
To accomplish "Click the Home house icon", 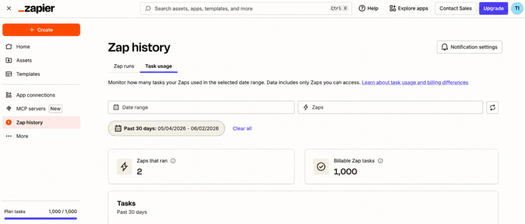I will [x=9, y=47].
